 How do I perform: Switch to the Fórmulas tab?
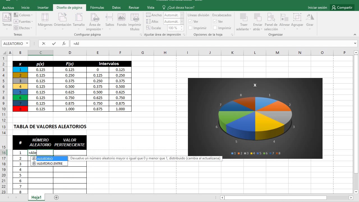pos(97,8)
